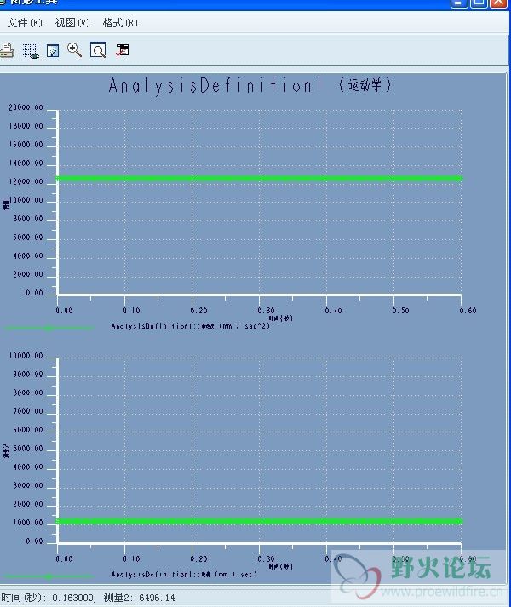Viewport: 511px width, 607px height.
Task: Click the green legend line sample for top graph
Action: 49,329
